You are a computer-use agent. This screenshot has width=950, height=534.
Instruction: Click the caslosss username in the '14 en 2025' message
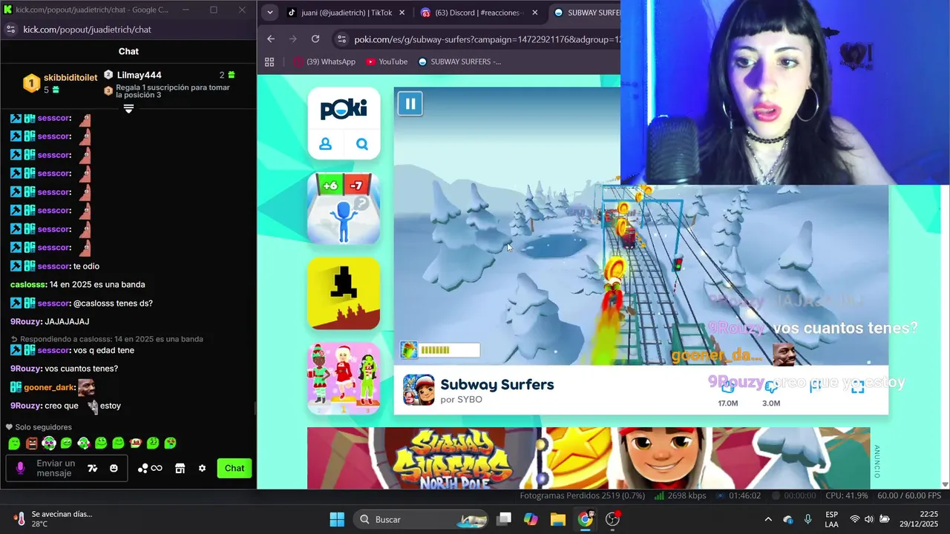pos(28,285)
